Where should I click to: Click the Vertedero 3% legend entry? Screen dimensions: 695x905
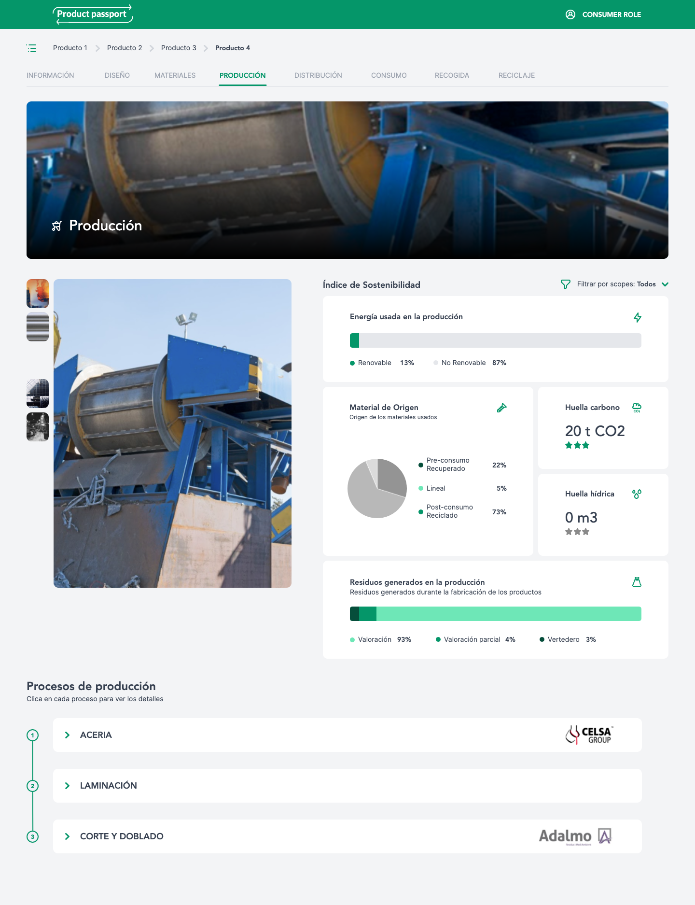tap(568, 639)
